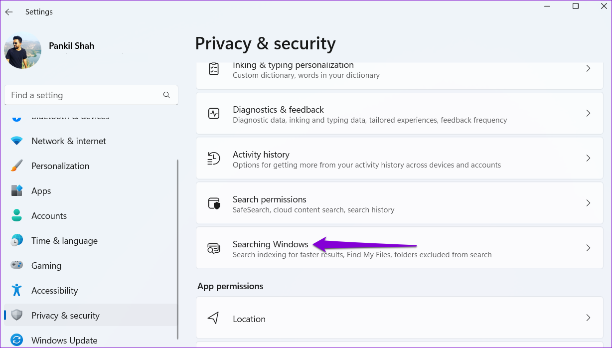Expand Activity history chevron
The height and width of the screenshot is (348, 612).
click(x=588, y=159)
